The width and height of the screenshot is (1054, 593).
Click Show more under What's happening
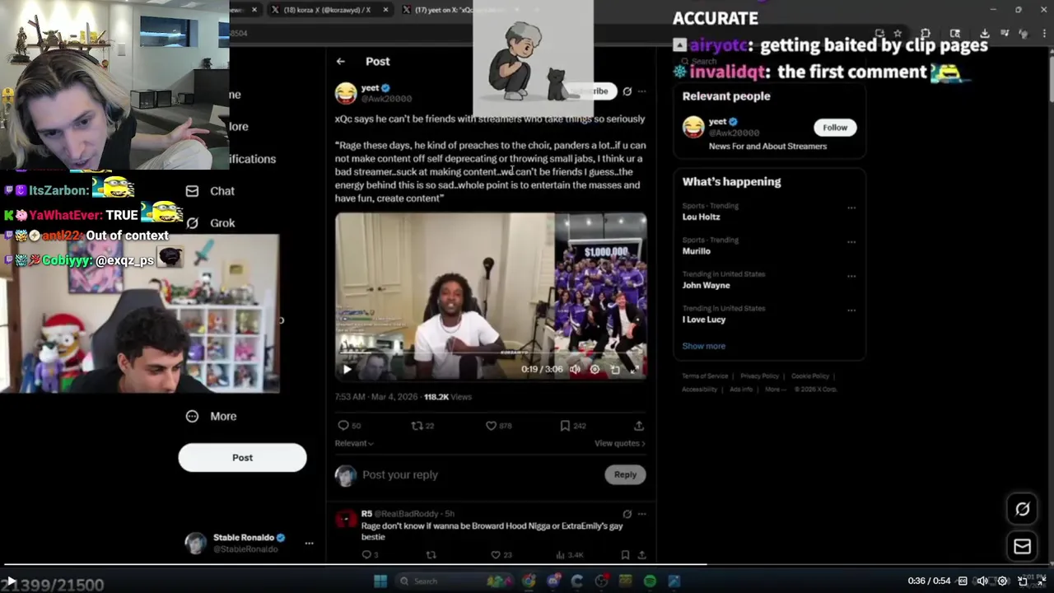pos(703,347)
